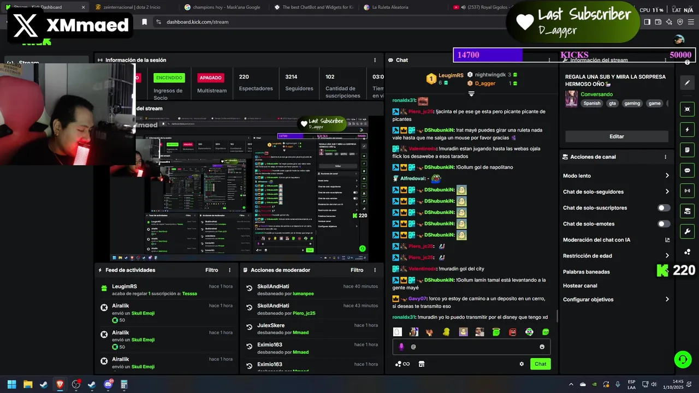Image resolution: width=699 pixels, height=393 pixels.
Task: Toggle Chat de solo-emotes switch
Action: tap(664, 224)
